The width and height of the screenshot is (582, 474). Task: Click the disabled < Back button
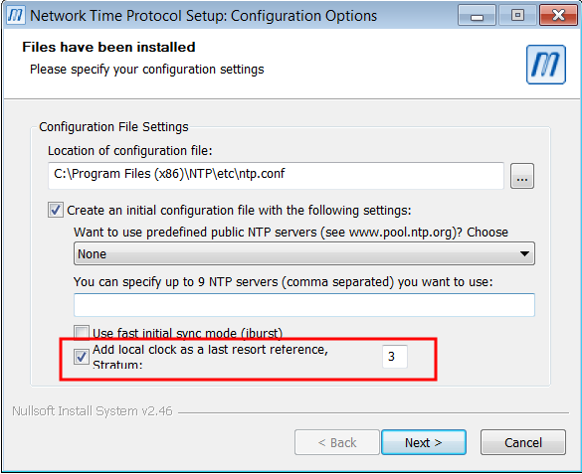(x=337, y=442)
